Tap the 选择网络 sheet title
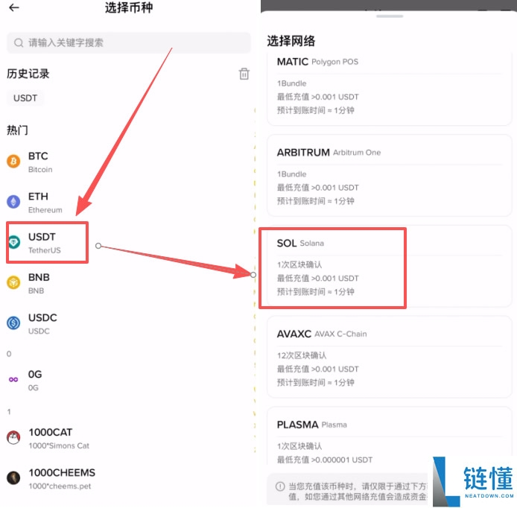This screenshot has width=517, height=508. 291,41
